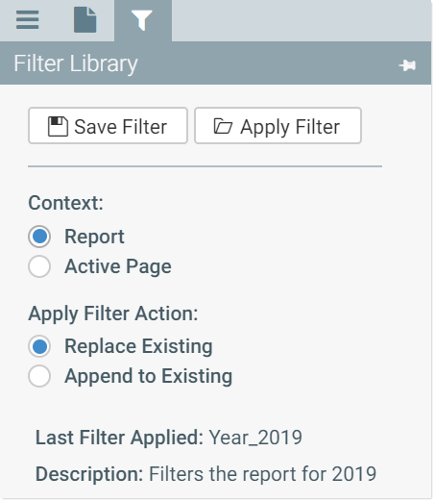Click the Year_2019 last filter name

tap(255, 438)
